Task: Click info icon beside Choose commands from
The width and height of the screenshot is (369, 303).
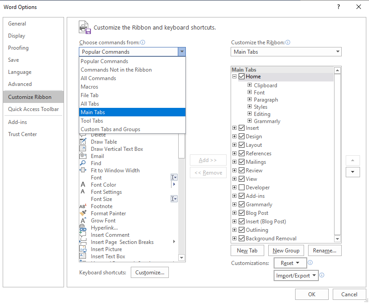Action: coord(142,43)
